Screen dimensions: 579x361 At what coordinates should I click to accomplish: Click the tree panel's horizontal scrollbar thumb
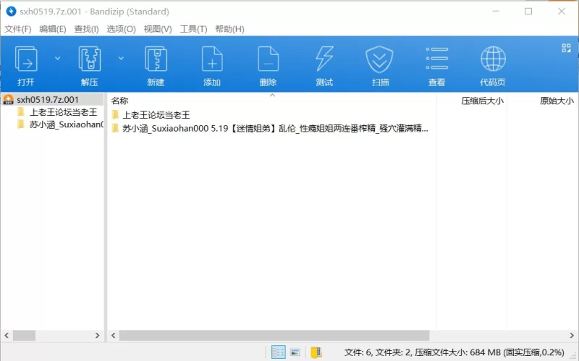25,335
